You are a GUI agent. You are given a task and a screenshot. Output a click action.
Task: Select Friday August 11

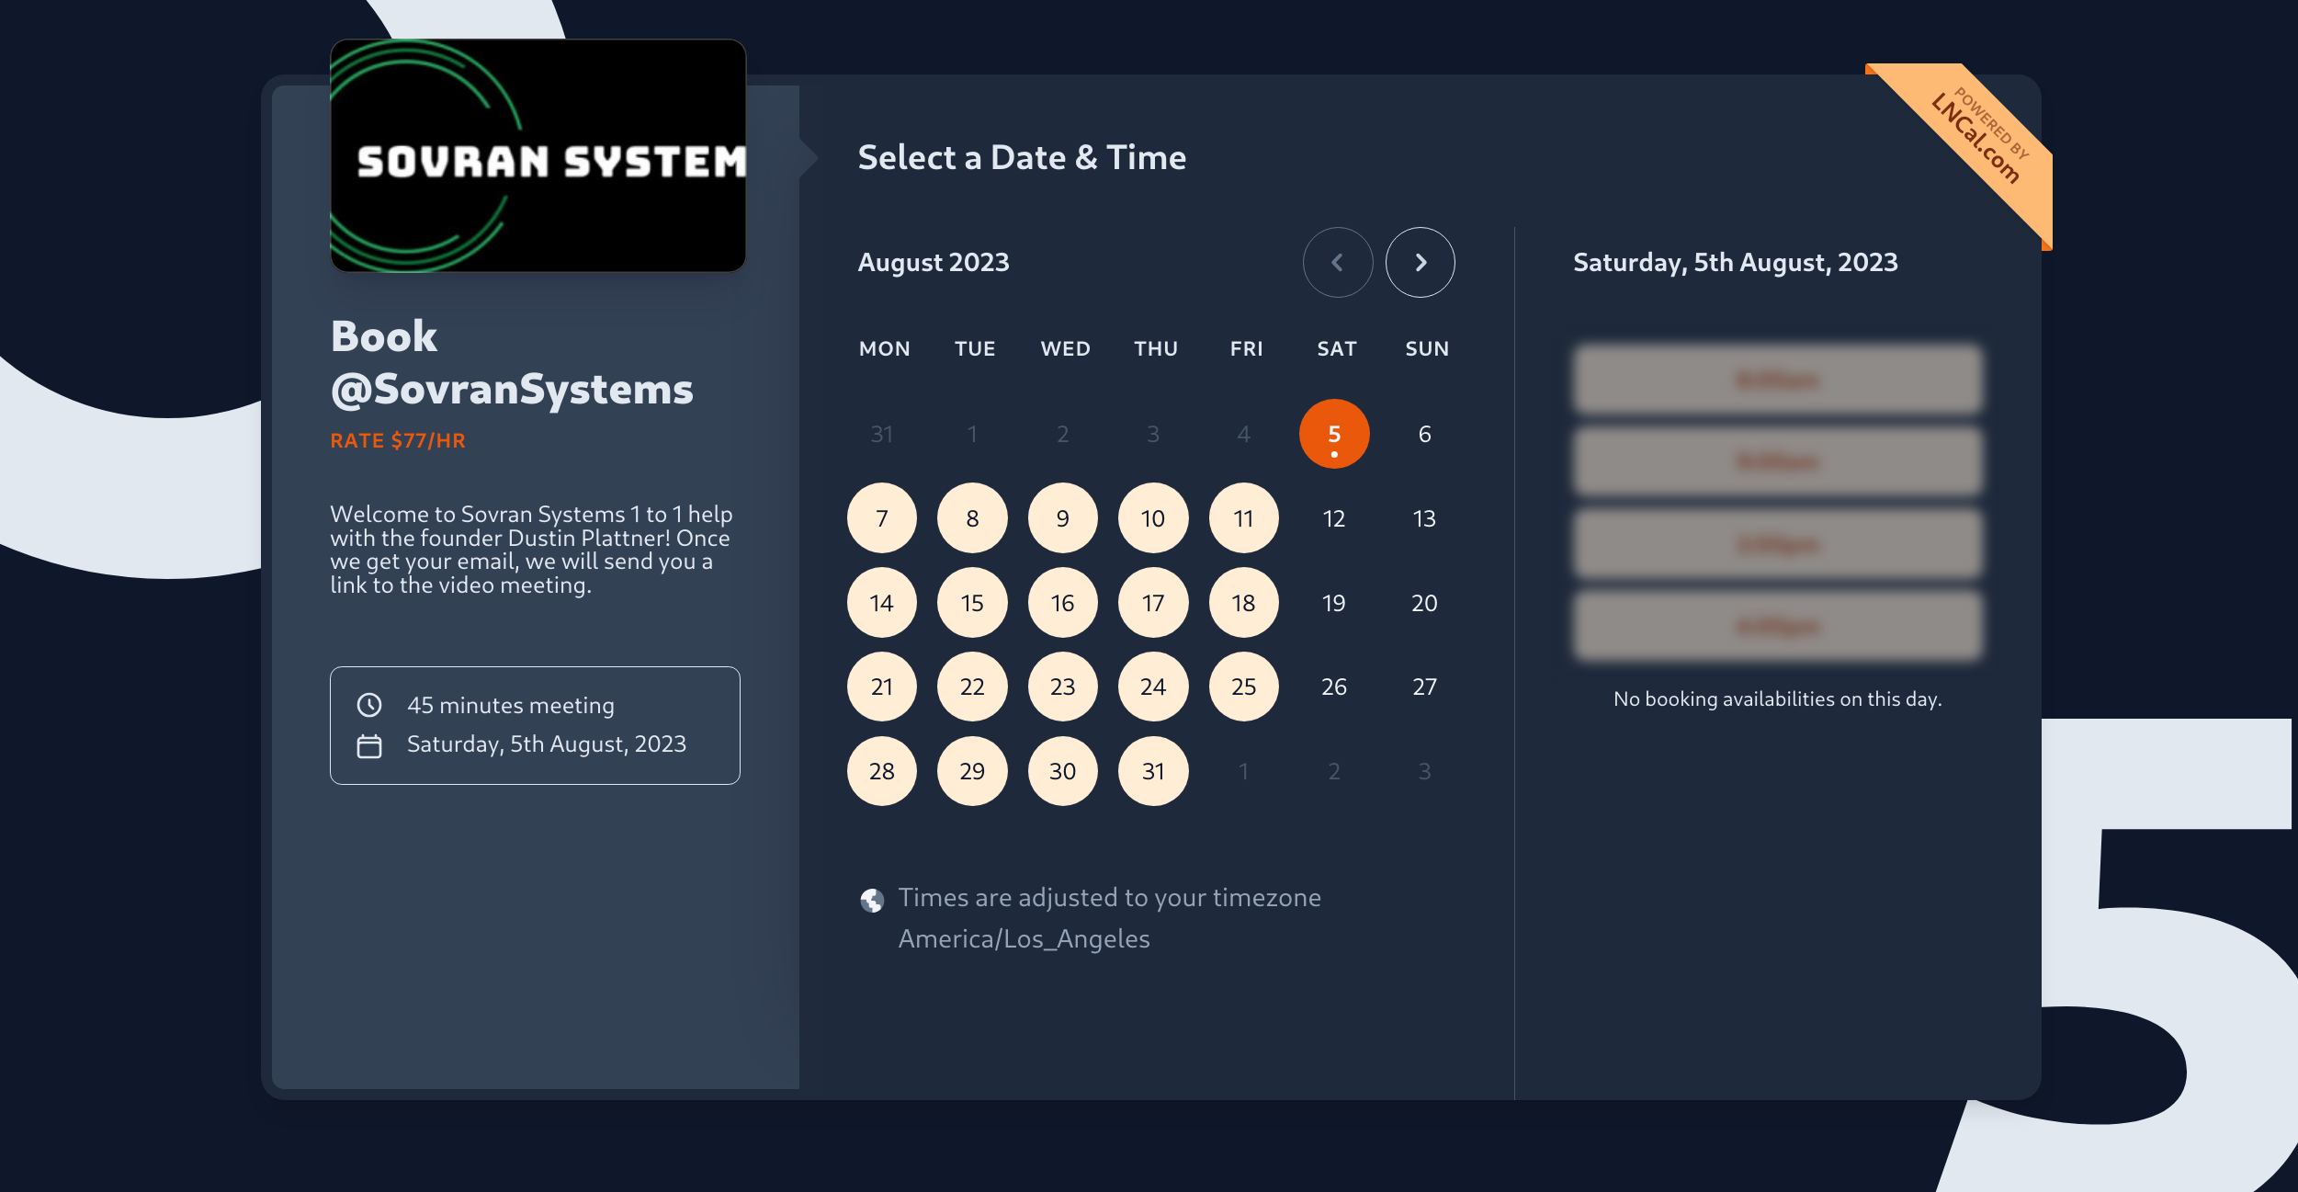[x=1244, y=518]
